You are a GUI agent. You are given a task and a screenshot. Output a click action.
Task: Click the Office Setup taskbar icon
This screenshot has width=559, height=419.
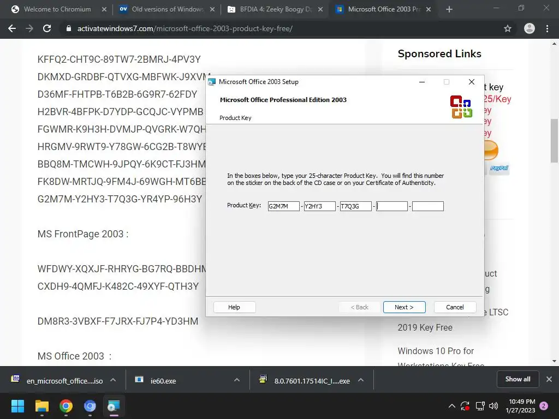tap(114, 406)
